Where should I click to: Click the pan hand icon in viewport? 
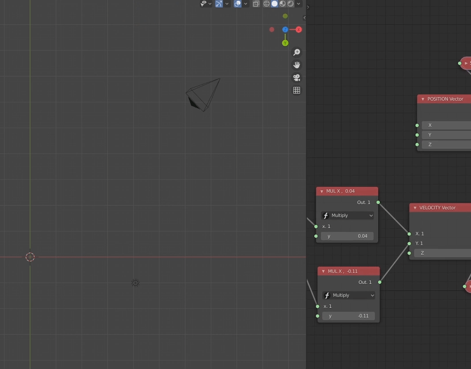point(297,65)
